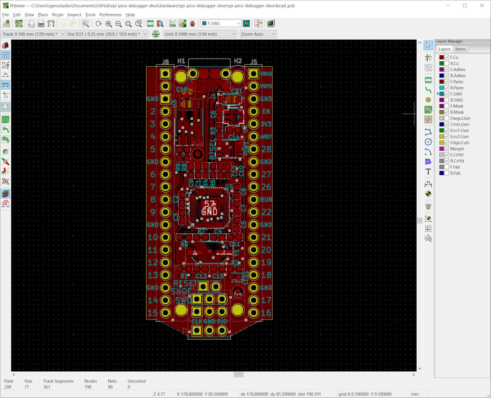Select the Add Filled Zones tool

point(428,109)
